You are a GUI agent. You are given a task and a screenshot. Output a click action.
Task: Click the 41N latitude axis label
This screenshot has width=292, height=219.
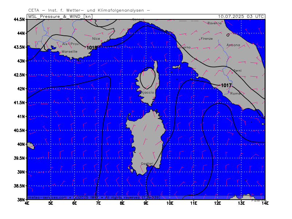pyautogui.click(x=21, y=116)
